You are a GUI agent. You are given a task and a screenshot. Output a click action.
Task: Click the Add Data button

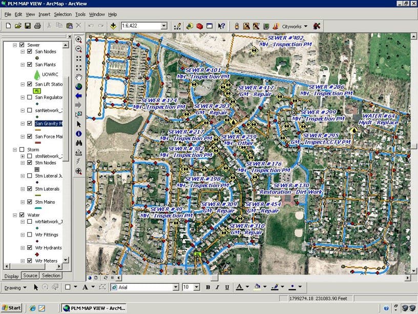pos(113,26)
